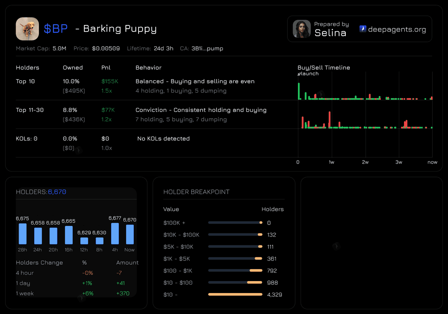Screen dimensions: 448x314
Task: Click the $1K - $5K breakpoint bar
Action: pyautogui.click(x=235, y=258)
